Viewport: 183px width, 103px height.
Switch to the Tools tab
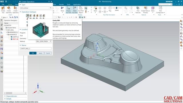pos(69,5)
